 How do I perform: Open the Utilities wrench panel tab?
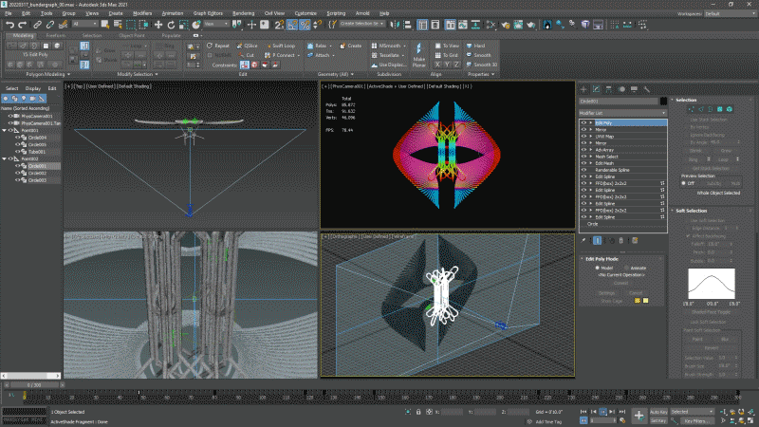[646, 89]
